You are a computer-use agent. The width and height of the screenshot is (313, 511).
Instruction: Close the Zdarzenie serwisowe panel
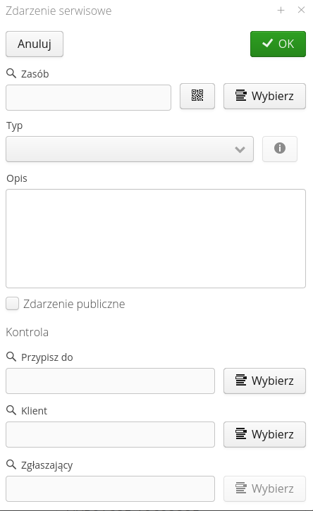pyautogui.click(x=301, y=10)
